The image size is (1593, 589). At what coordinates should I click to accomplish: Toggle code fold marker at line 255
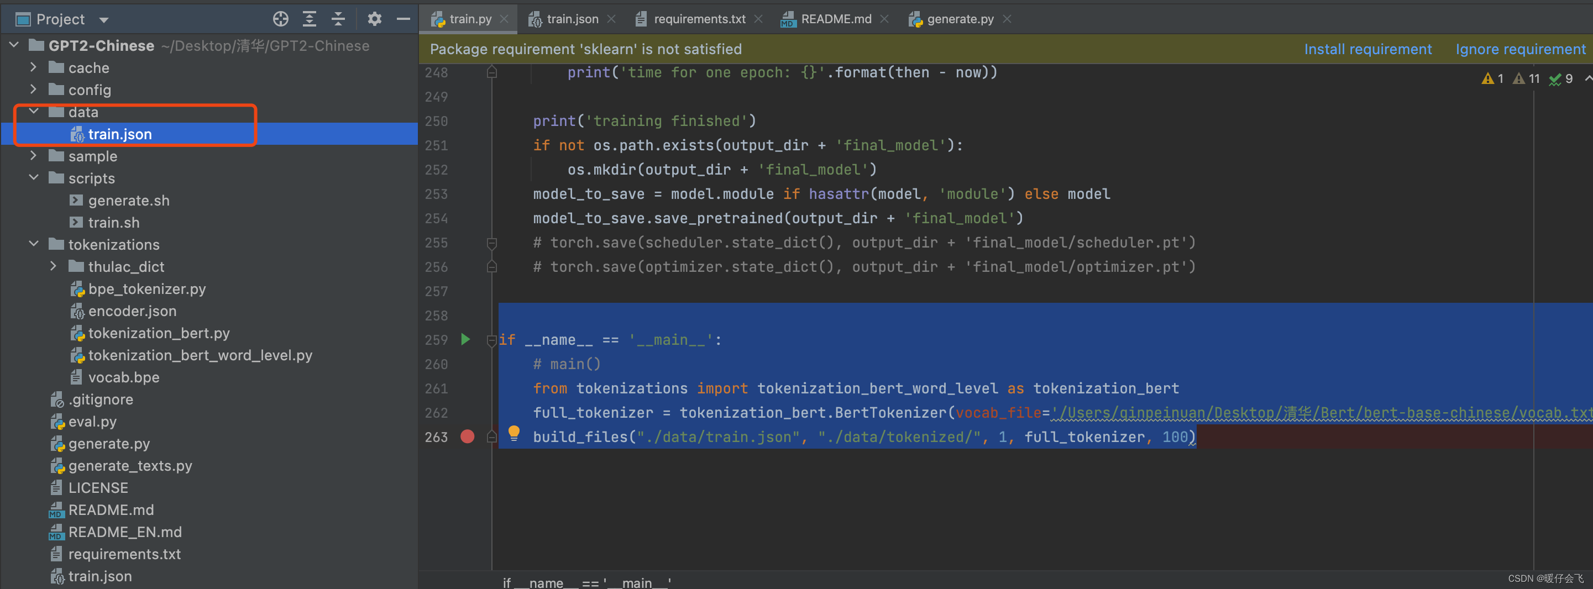click(x=491, y=243)
